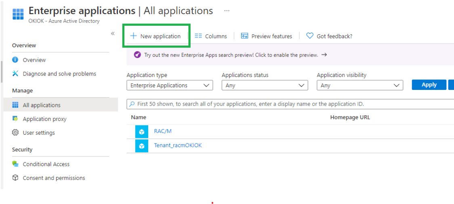Click the Preview features icon
Screen dimensions: 454x204
click(245, 36)
